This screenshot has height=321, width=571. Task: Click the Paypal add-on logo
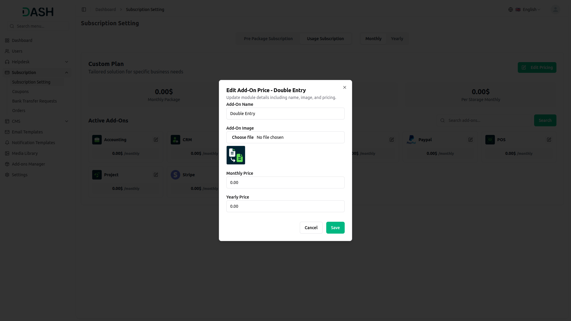(x=411, y=140)
